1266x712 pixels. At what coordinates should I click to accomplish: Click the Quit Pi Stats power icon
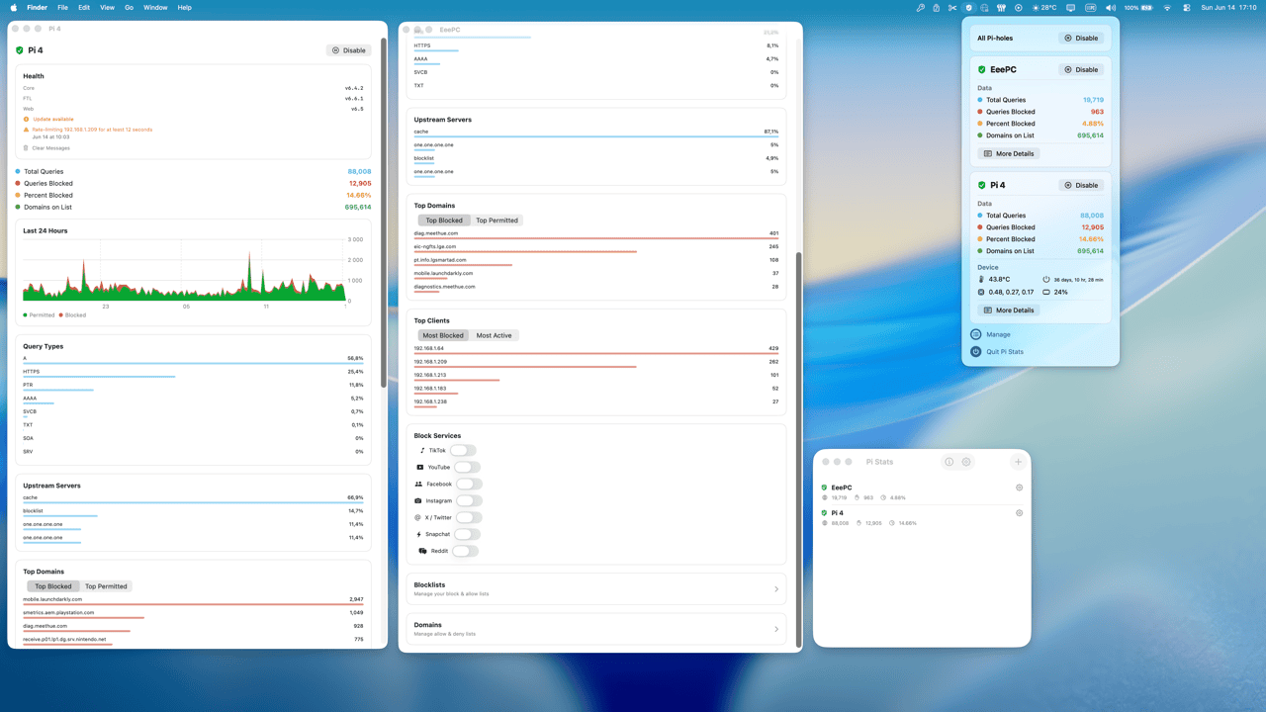pos(975,351)
